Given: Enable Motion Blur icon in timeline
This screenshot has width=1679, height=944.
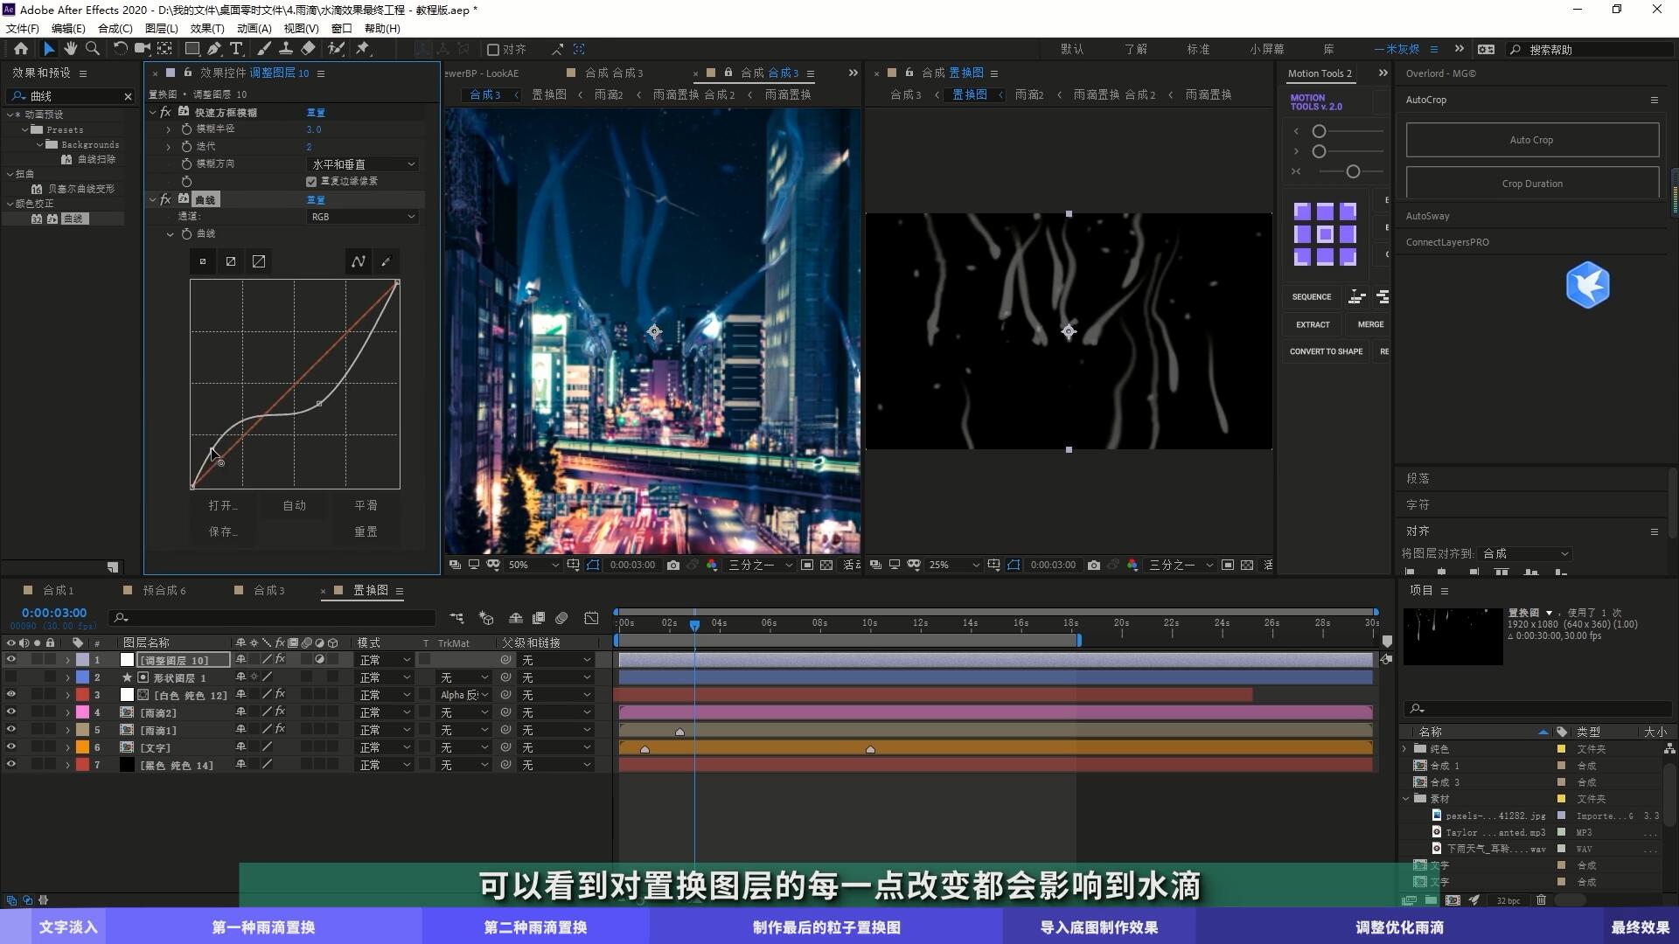Looking at the screenshot, I should click(x=561, y=619).
